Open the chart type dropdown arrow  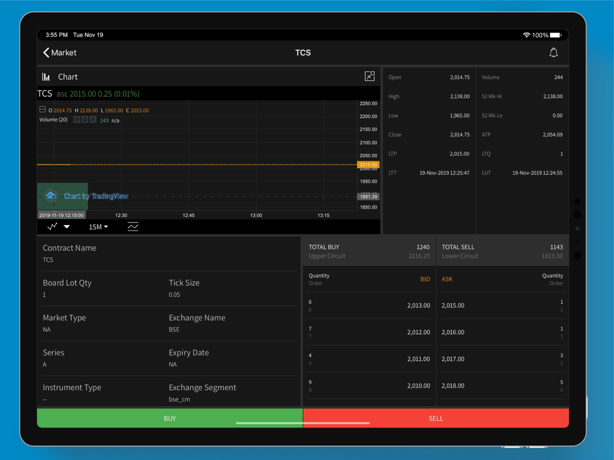(x=67, y=227)
